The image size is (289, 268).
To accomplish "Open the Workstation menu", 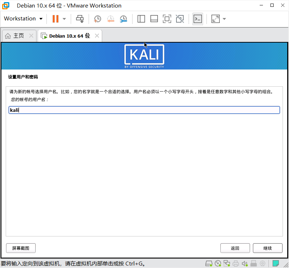I will pyautogui.click(x=23, y=19).
